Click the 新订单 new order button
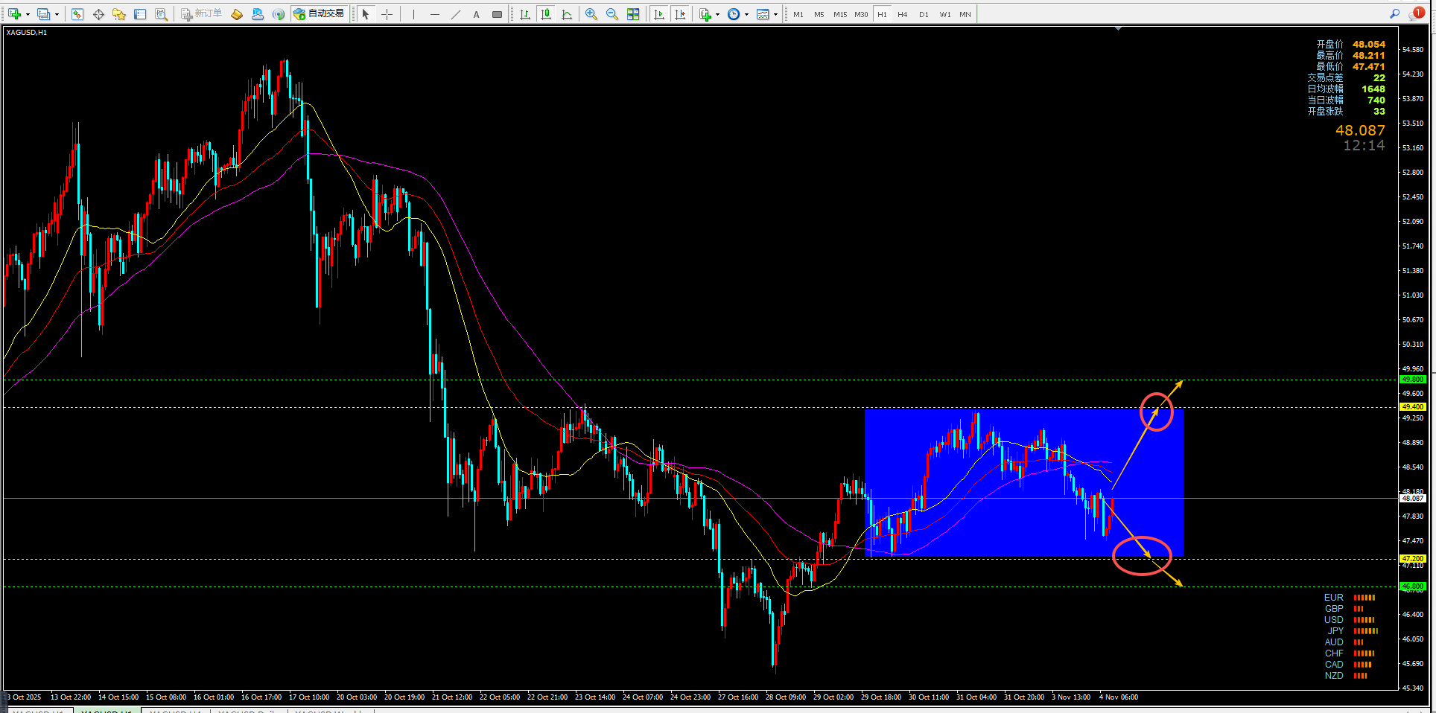 pos(202,14)
